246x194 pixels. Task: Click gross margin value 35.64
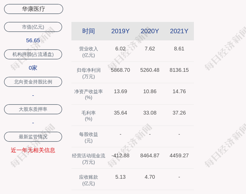click(x=121, y=113)
